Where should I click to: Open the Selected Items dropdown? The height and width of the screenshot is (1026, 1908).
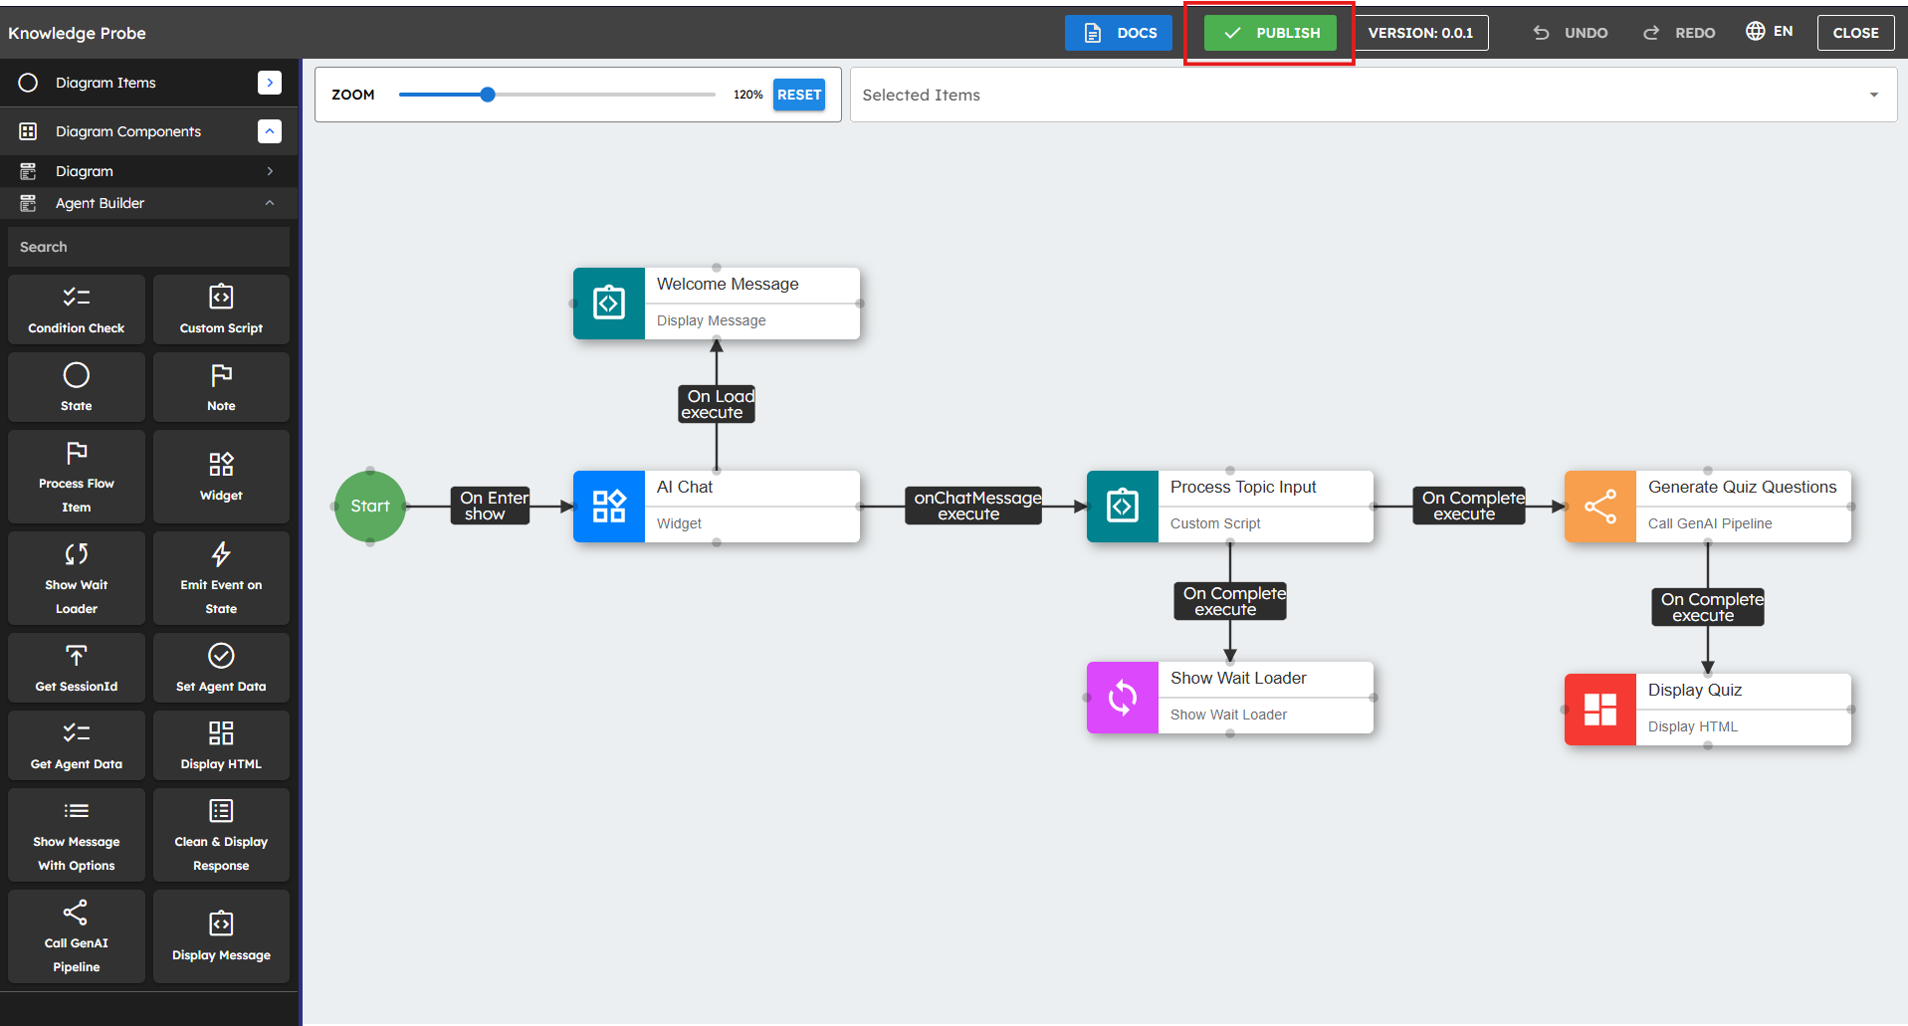coord(1873,95)
